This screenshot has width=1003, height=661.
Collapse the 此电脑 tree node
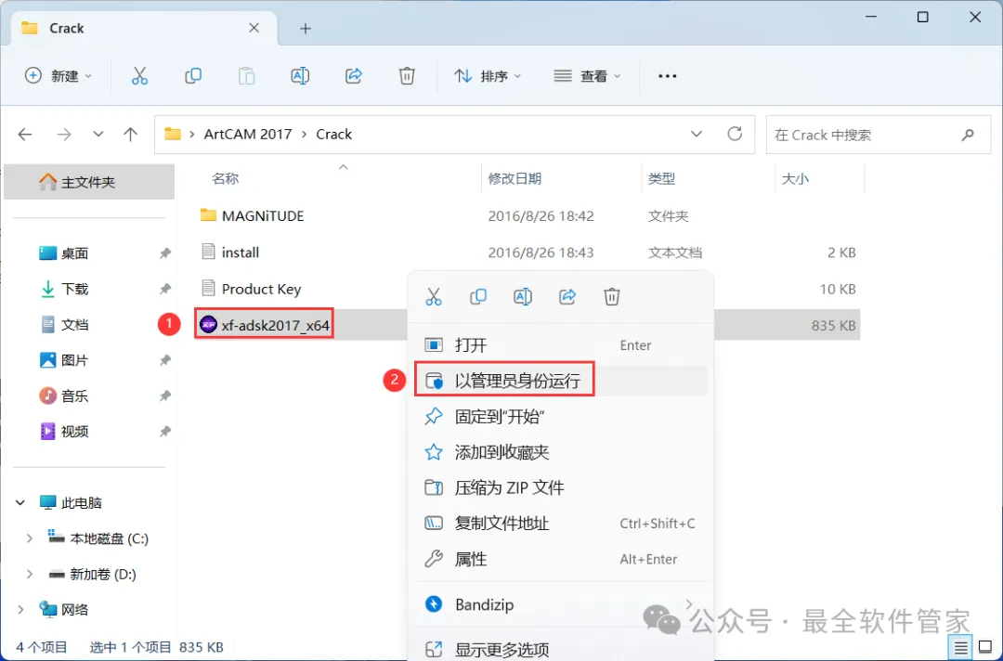coord(20,503)
